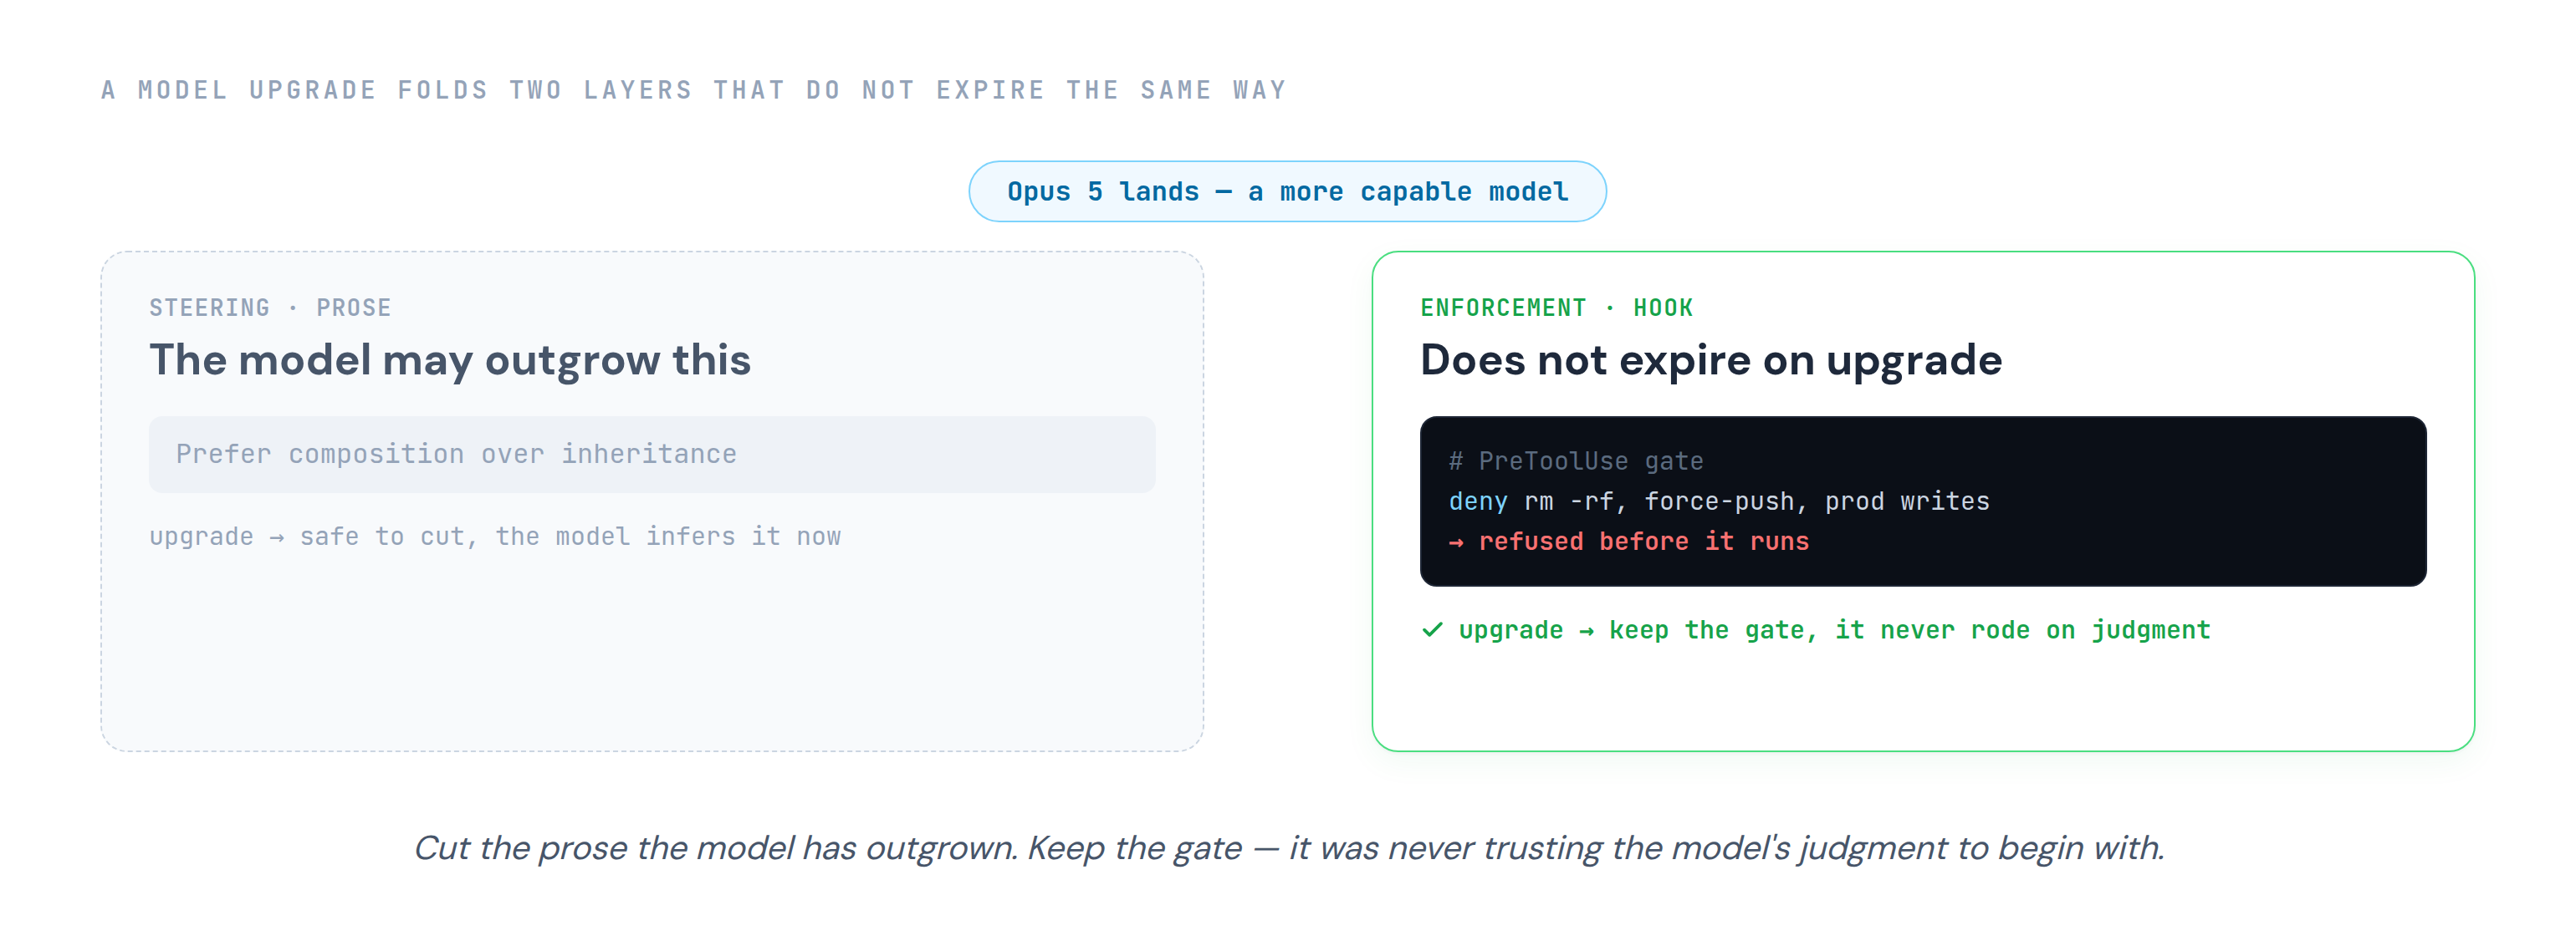The width and height of the screenshot is (2576, 936).
Task: Click the arrow in 'upgrade → safe to cut'
Action: coord(277,537)
